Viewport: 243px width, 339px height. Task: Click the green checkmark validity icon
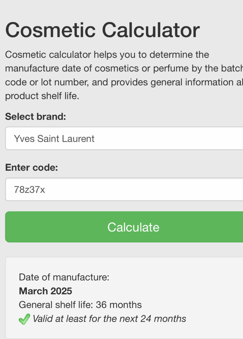click(24, 319)
